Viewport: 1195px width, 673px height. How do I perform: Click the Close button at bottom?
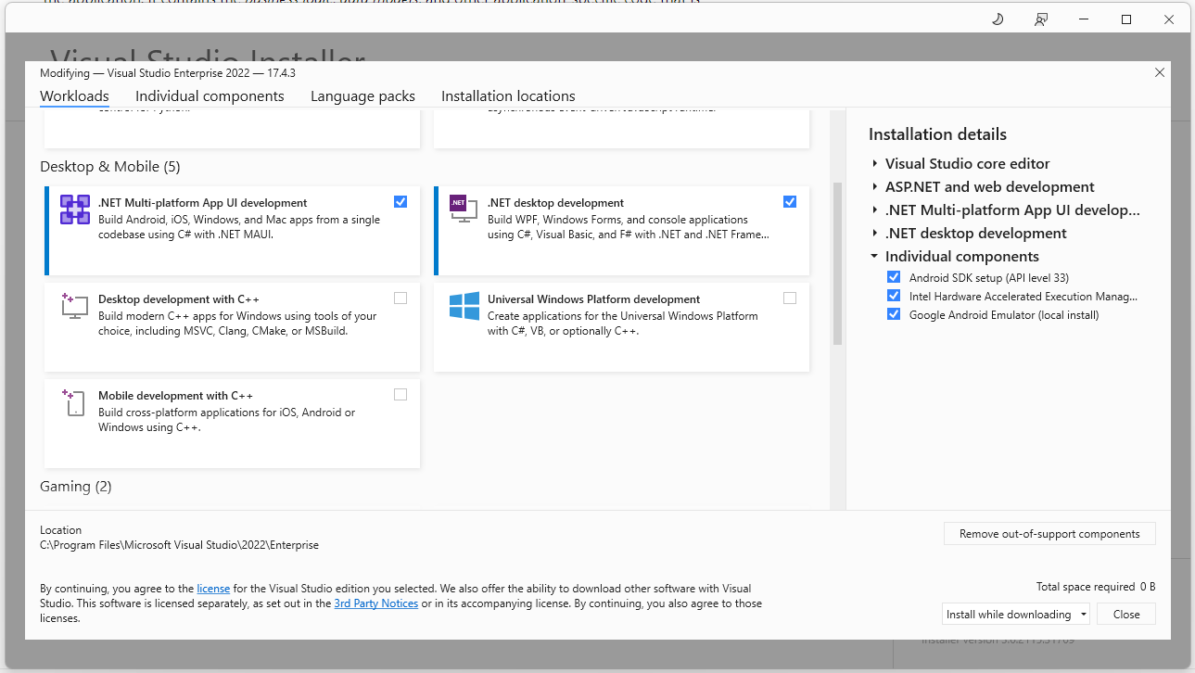pos(1126,614)
